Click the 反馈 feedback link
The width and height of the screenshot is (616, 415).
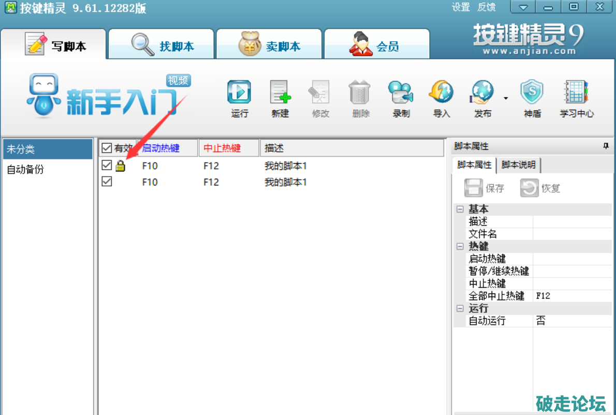[486, 7]
